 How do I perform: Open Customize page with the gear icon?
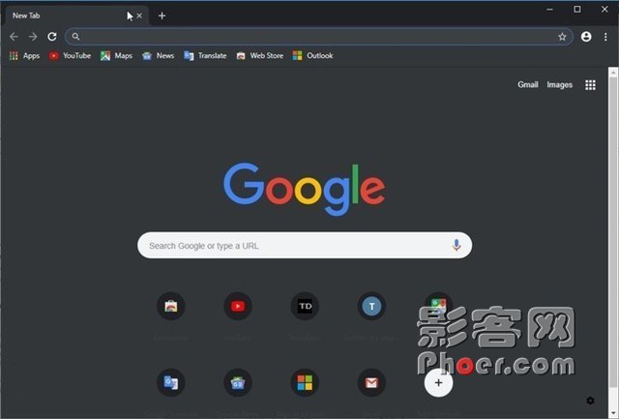[x=590, y=401]
